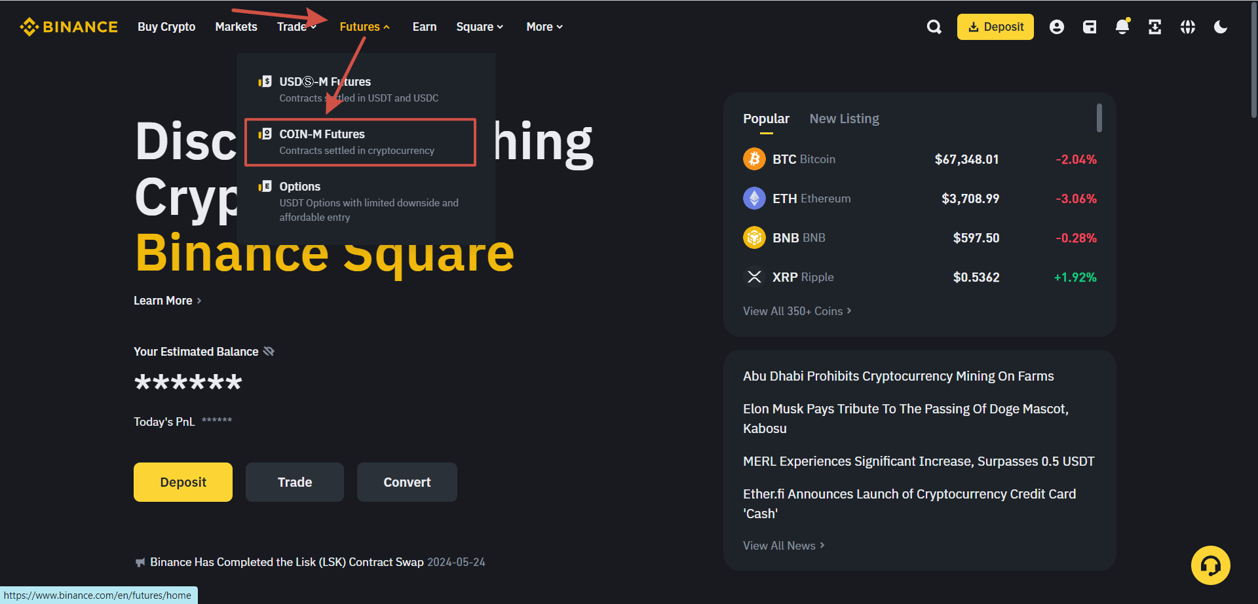Open the notifications bell icon
The height and width of the screenshot is (604, 1258).
1122,27
